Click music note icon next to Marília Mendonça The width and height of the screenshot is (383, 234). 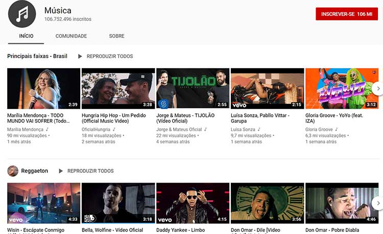click(x=47, y=129)
